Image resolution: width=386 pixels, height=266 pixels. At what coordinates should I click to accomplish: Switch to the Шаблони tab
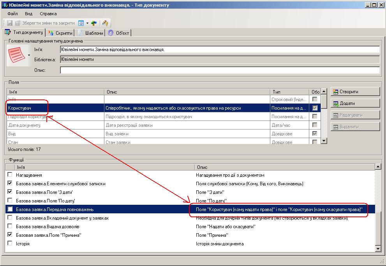pyautogui.click(x=91, y=33)
